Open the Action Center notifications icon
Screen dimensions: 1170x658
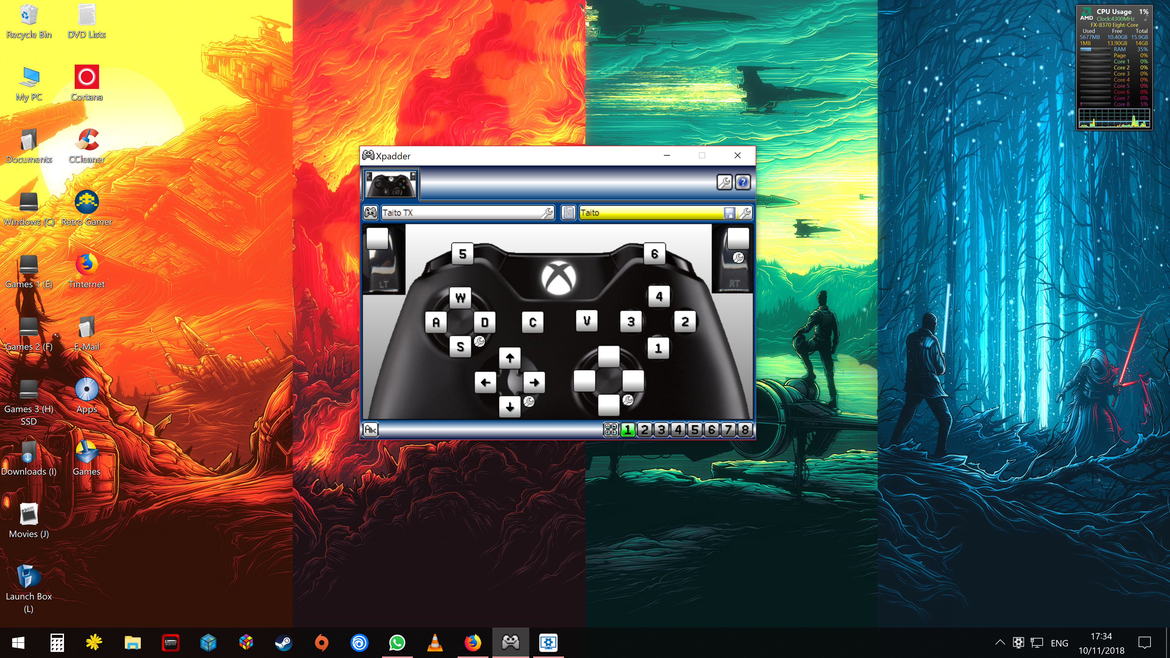tap(1144, 642)
